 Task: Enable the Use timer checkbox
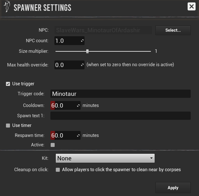click(8, 126)
